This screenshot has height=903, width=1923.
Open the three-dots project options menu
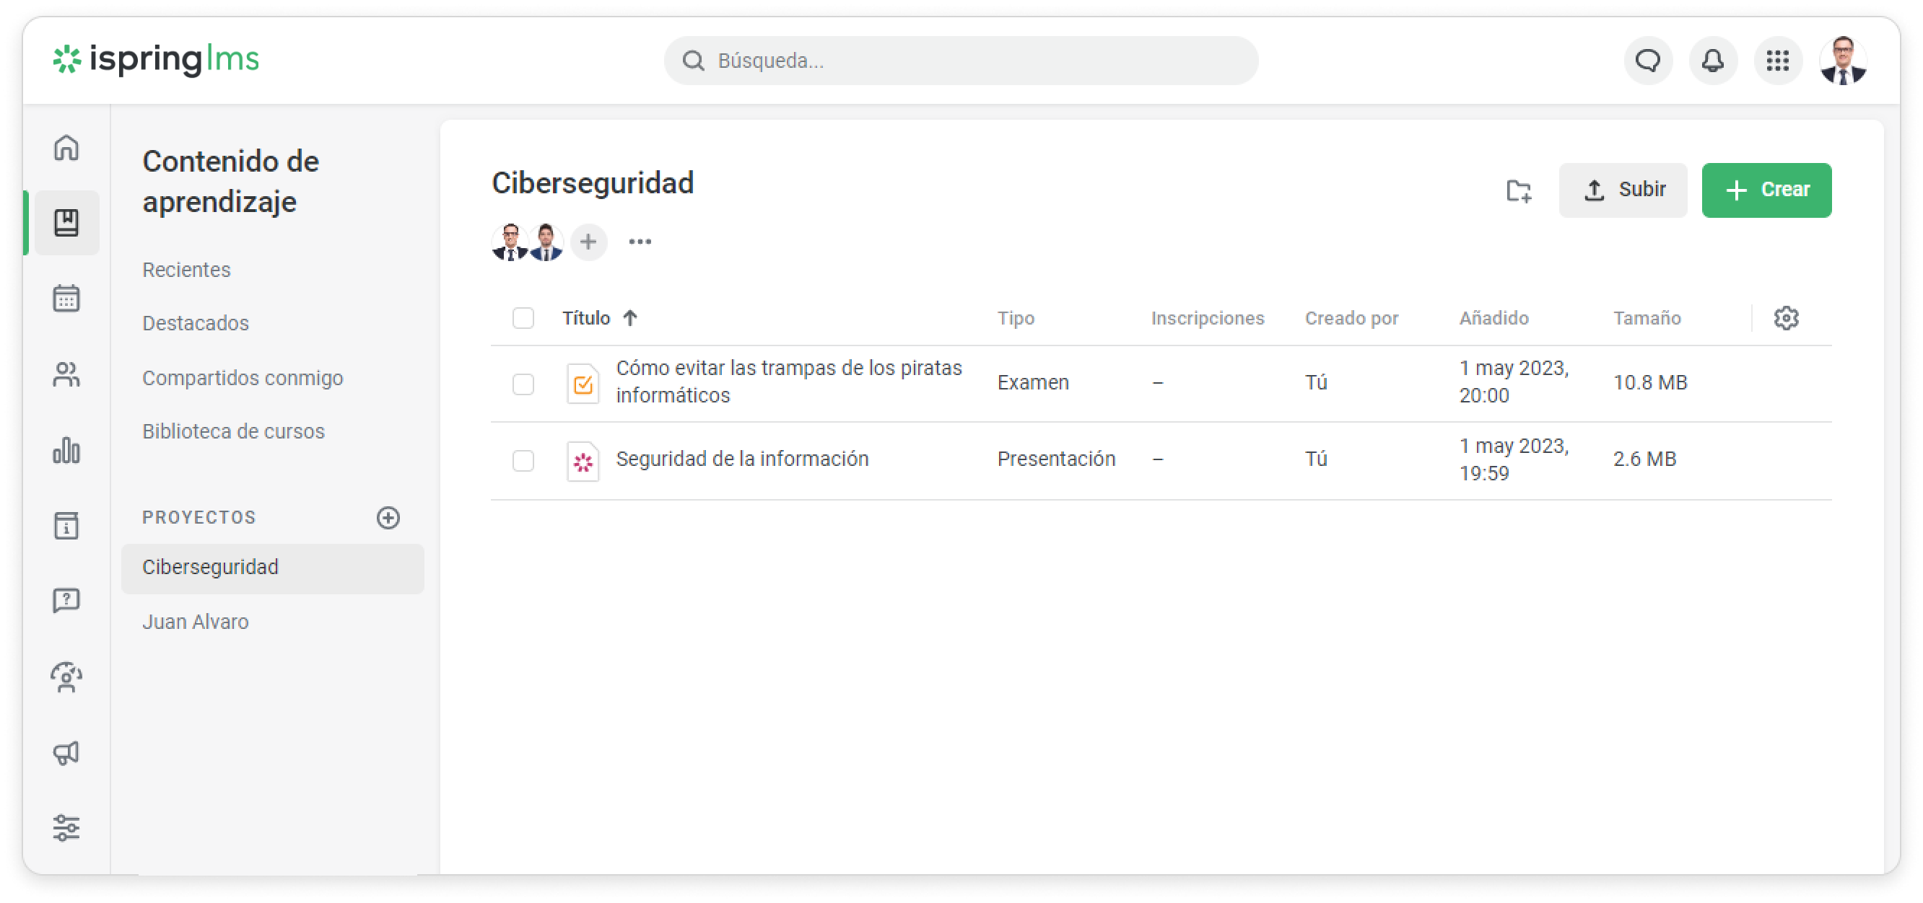click(640, 242)
